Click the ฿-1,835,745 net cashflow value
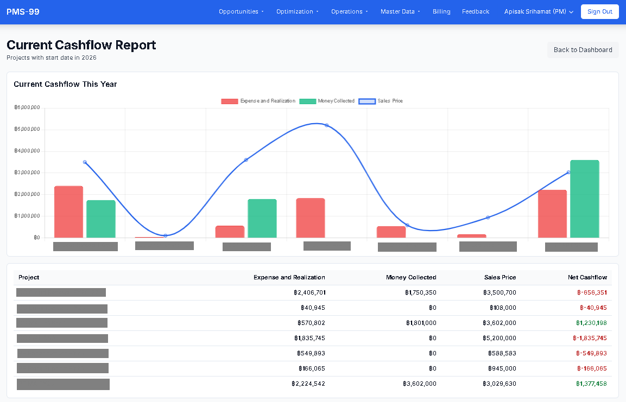The width and height of the screenshot is (626, 402). (590, 338)
